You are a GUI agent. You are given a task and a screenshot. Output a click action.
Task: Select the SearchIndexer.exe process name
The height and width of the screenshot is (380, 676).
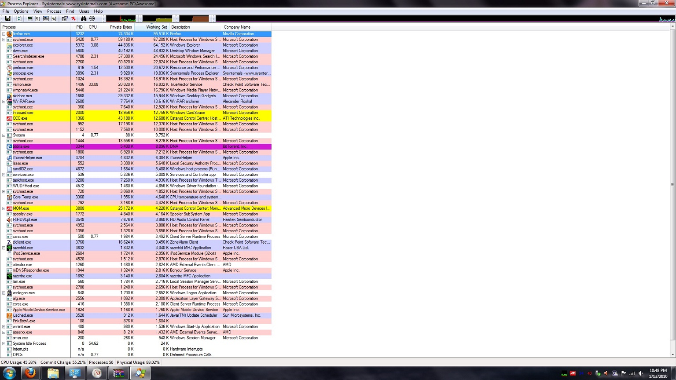pyautogui.click(x=29, y=56)
